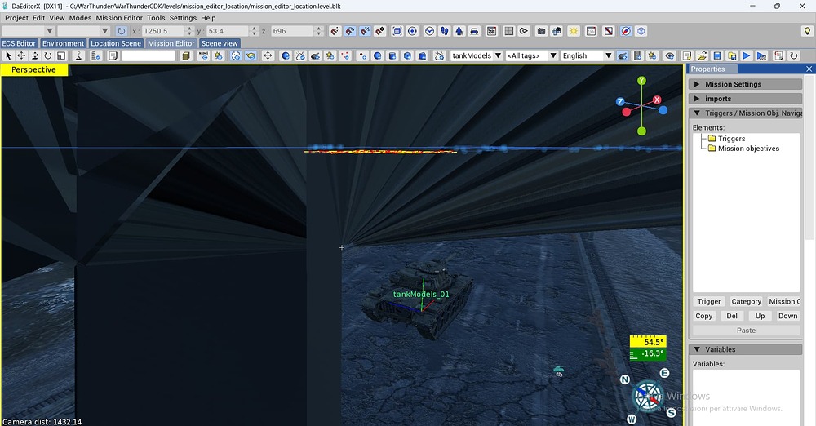Screen dimensions: 816x426
Task: Open the tankModels dropdown
Action: click(477, 55)
